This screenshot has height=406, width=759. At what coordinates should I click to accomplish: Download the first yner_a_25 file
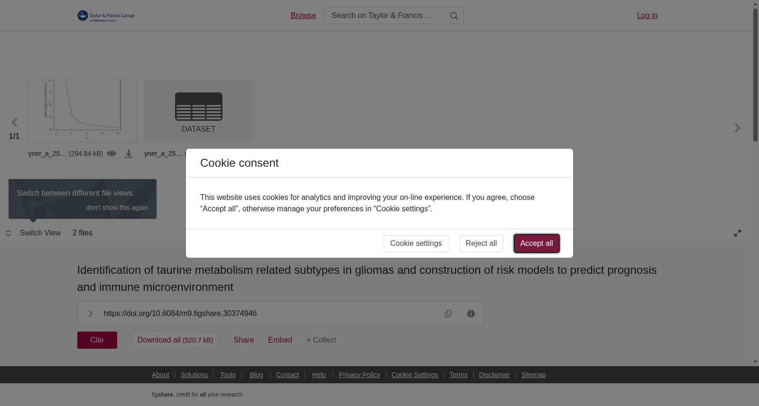pos(129,153)
